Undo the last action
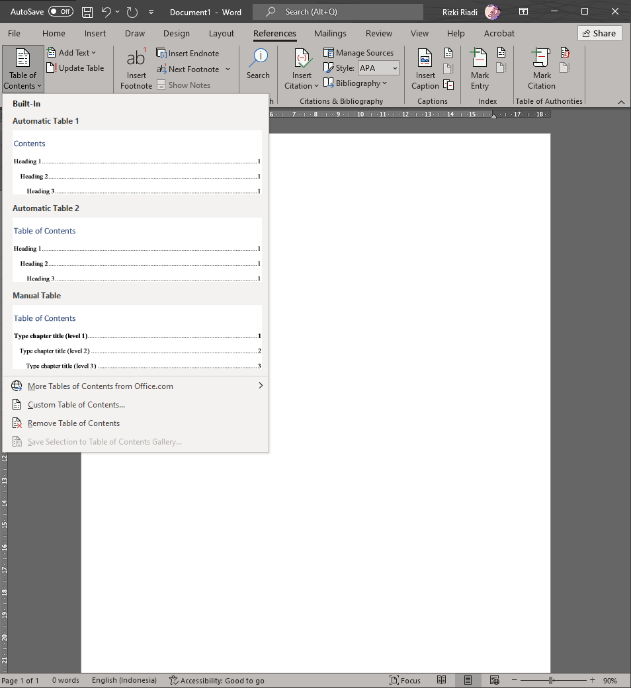Screen dimensions: 631x688 pos(106,12)
